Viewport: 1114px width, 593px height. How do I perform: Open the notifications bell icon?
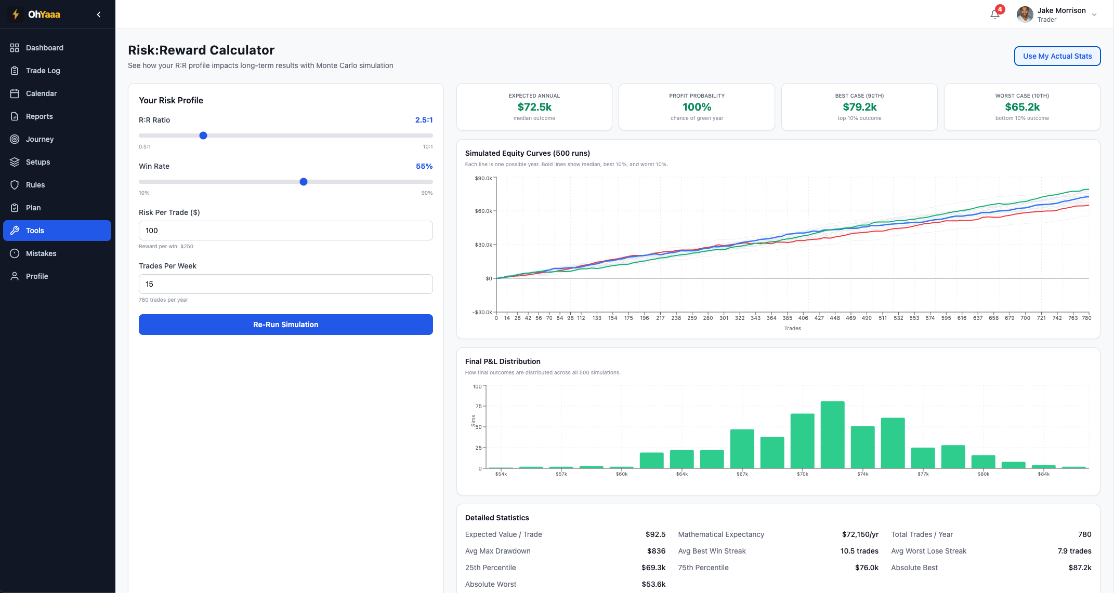(994, 15)
